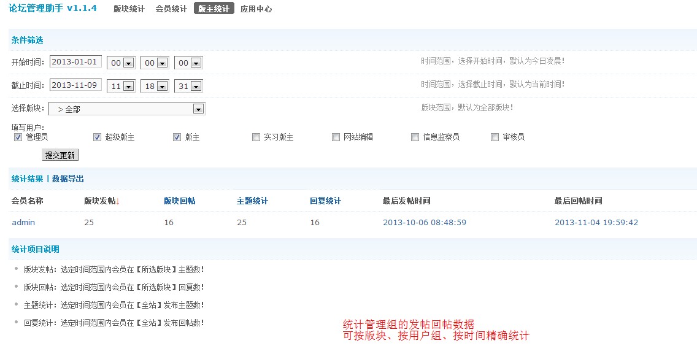697x362 pixels.
Task: Open the start time second dropdown
Action: pyautogui.click(x=188, y=63)
